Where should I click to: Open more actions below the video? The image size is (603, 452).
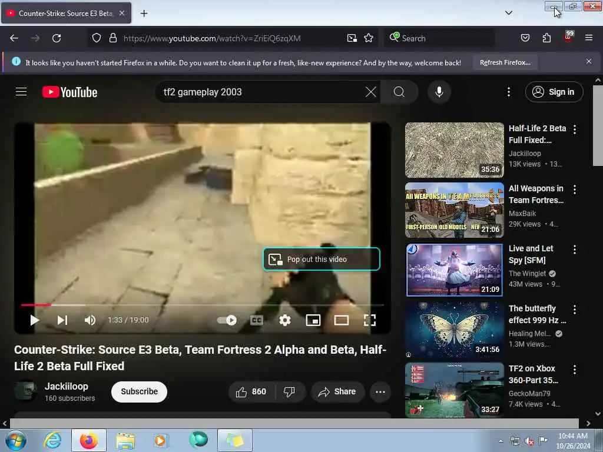(x=380, y=391)
